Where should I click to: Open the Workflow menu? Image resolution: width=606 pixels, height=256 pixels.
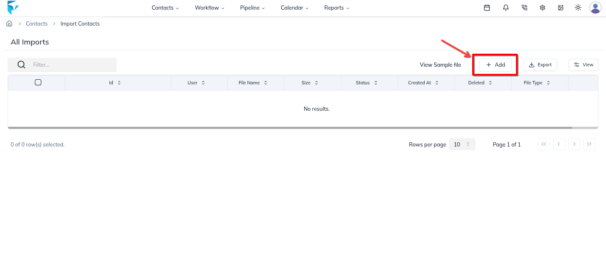(x=209, y=8)
